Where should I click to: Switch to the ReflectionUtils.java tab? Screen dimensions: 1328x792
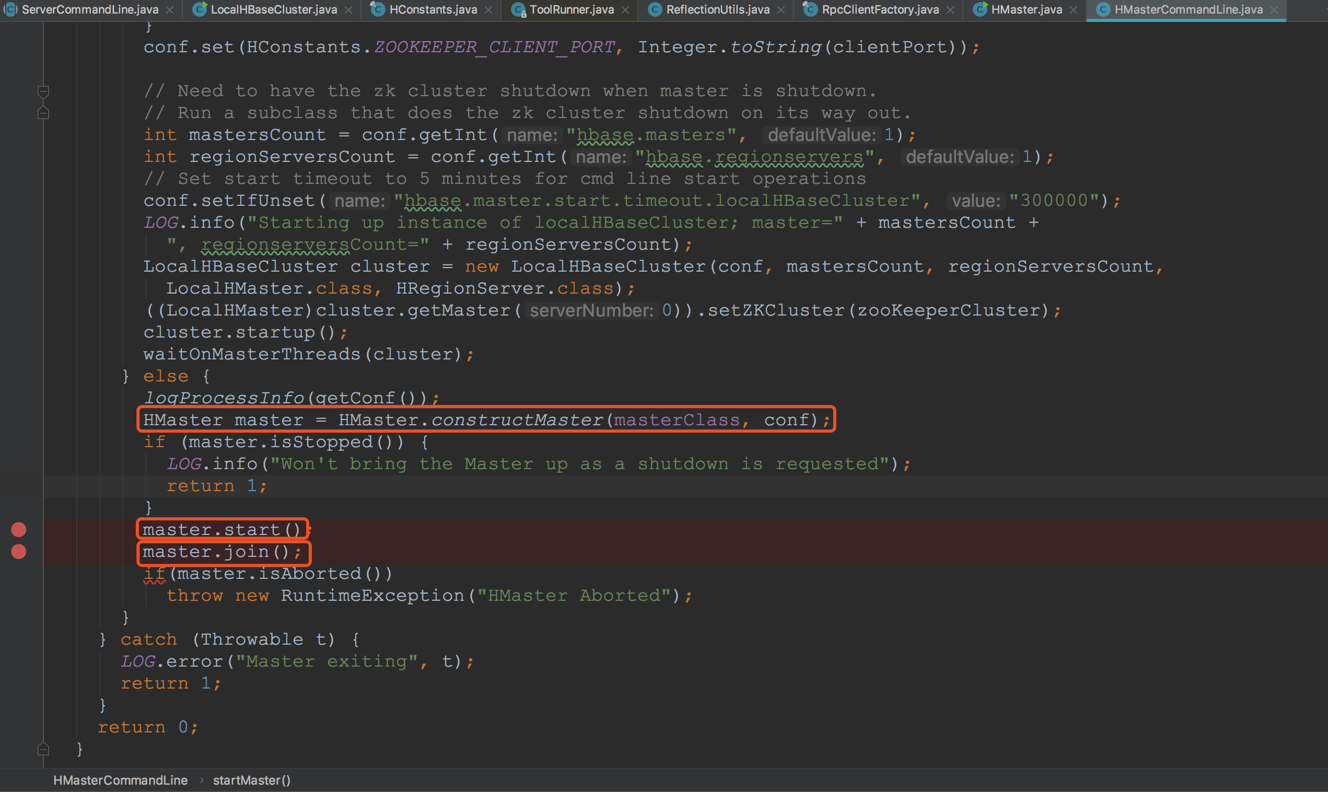point(718,9)
